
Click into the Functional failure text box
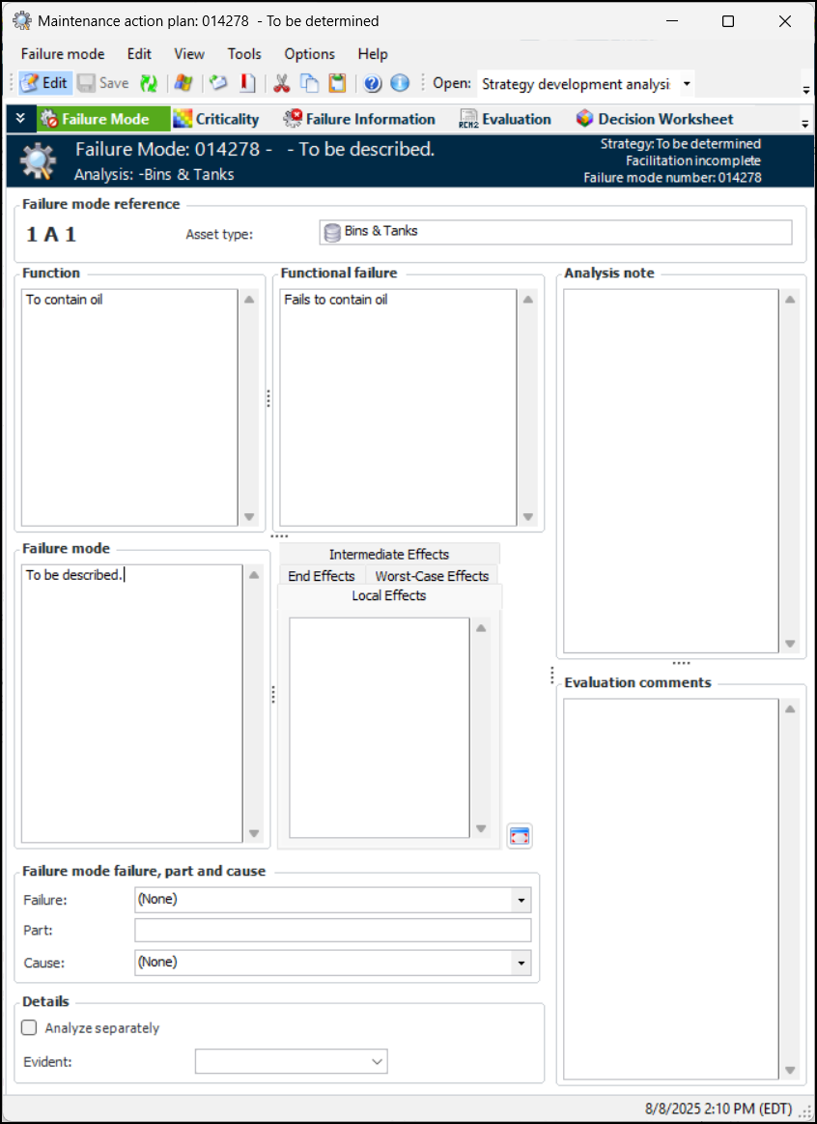[398, 407]
